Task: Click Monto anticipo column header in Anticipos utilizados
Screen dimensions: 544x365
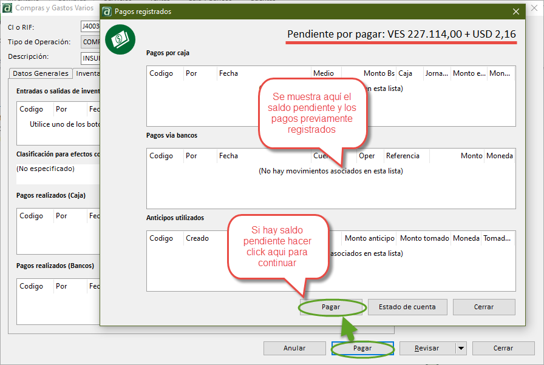Action: (x=369, y=238)
